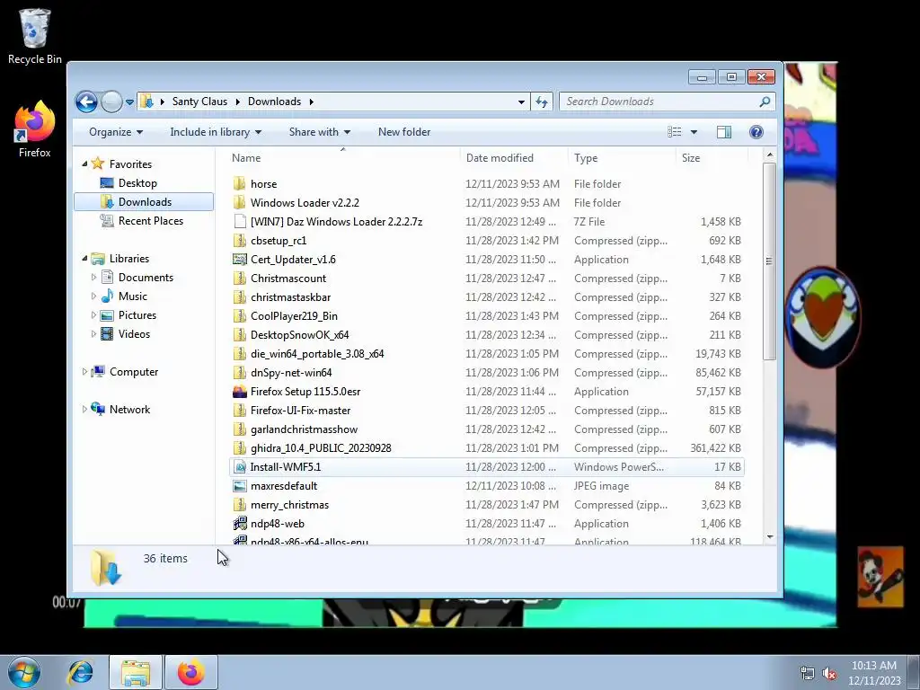This screenshot has width=920, height=690.
Task: Click the change view icon
Action: tap(674, 132)
